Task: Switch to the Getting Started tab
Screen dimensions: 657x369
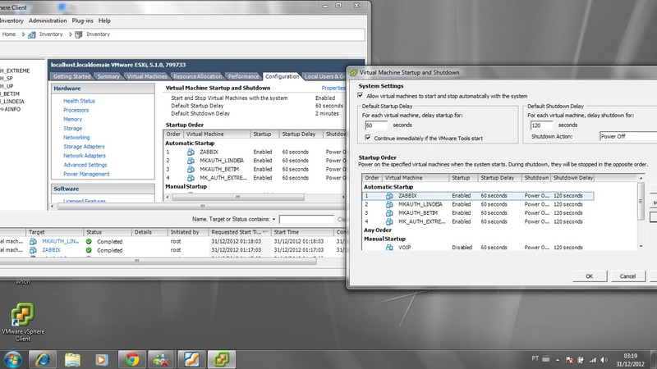Action: coord(71,76)
